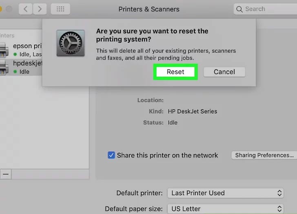The width and height of the screenshot is (297, 214).
Task: Click the magnifying glass search icon
Action: coord(239,9)
